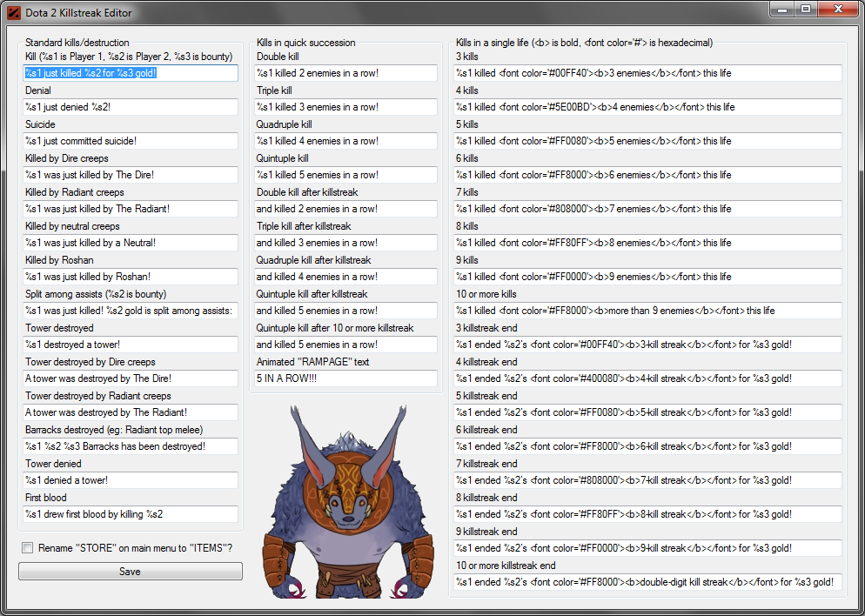The image size is (865, 616).
Task: Edit Quadruple kill after killstreak field
Action: pyautogui.click(x=345, y=277)
